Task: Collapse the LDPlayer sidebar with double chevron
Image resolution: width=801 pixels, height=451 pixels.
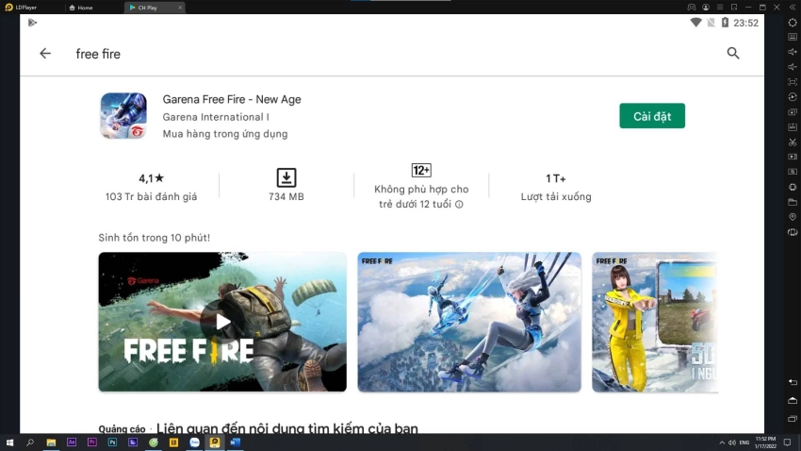Action: 793,8
